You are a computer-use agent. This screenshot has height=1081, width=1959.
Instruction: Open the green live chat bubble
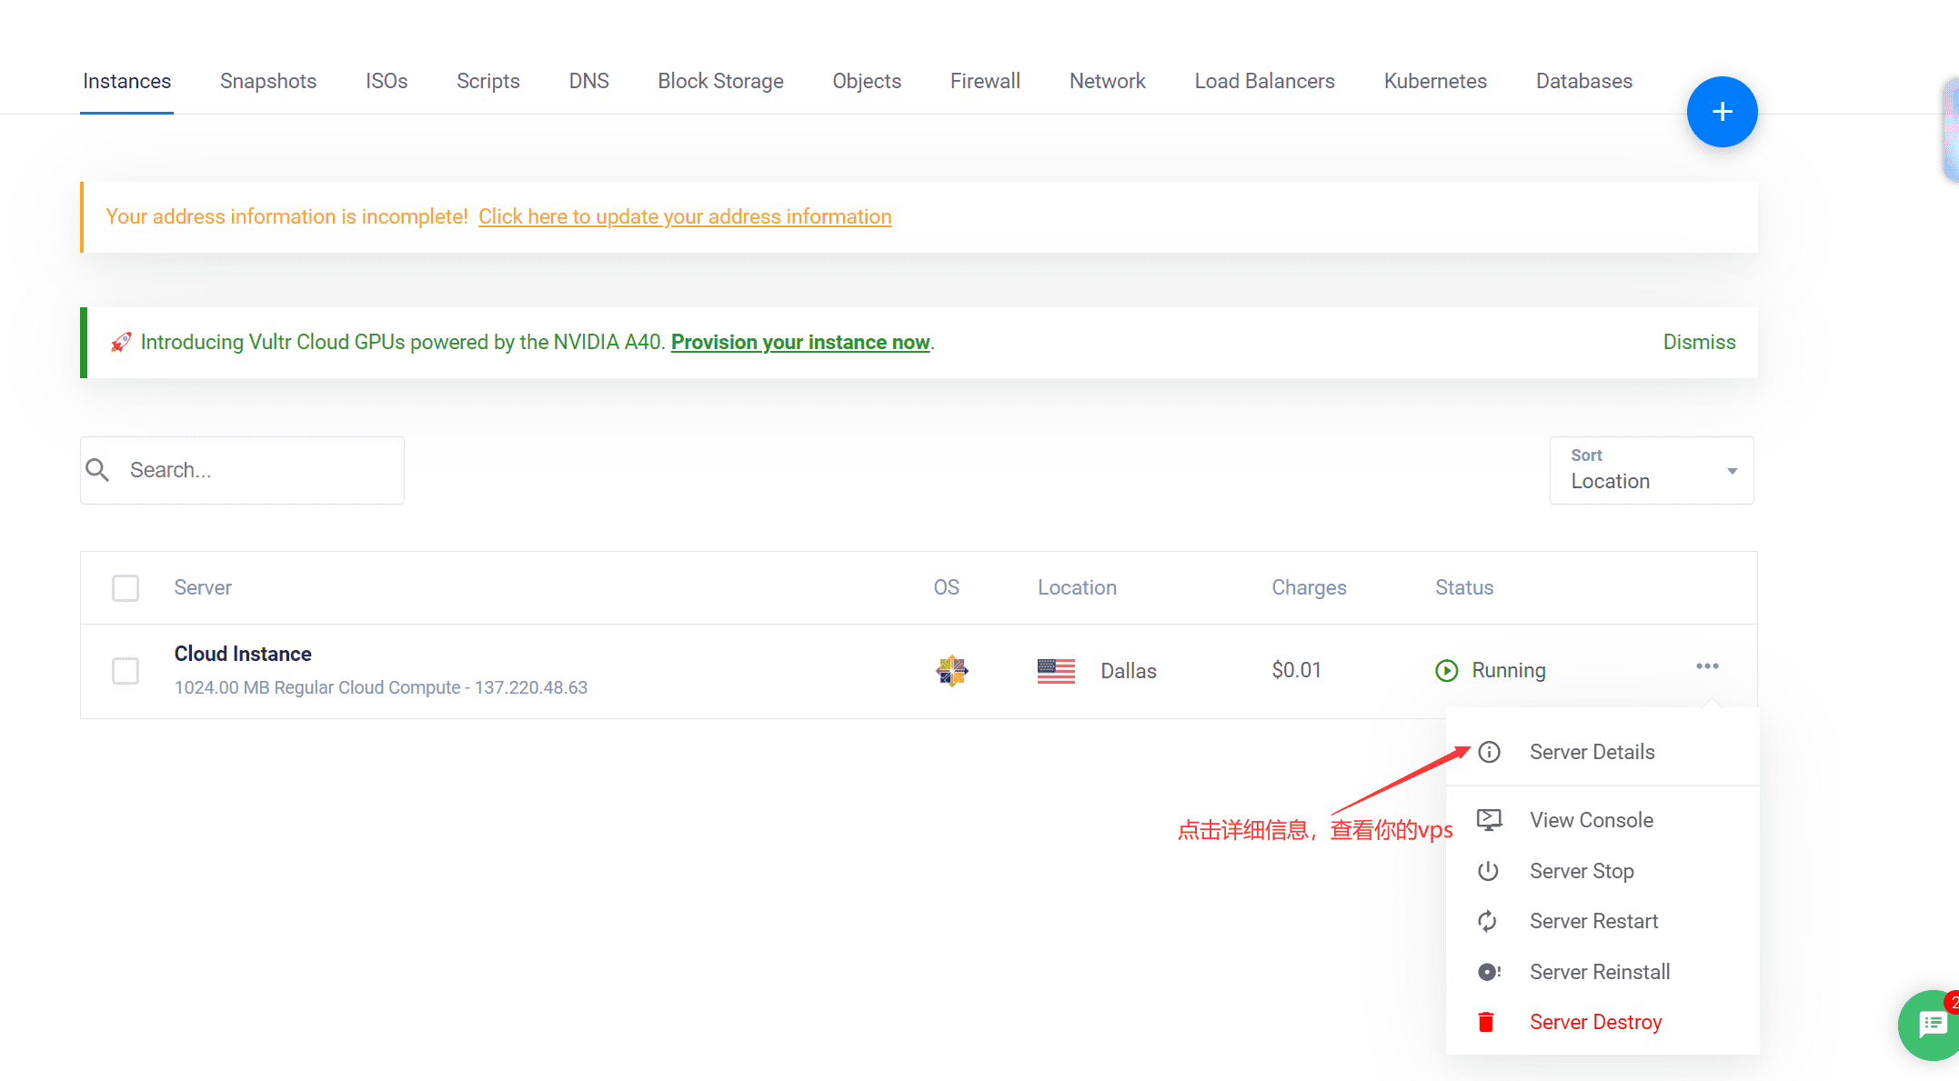coord(1933,1025)
